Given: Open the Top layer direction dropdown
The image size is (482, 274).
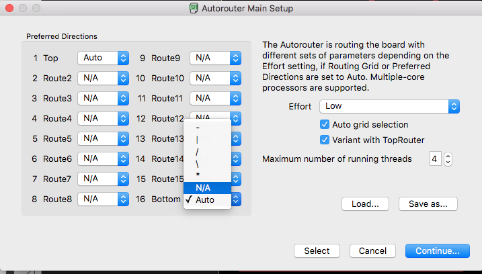Looking at the screenshot, I should coord(103,58).
